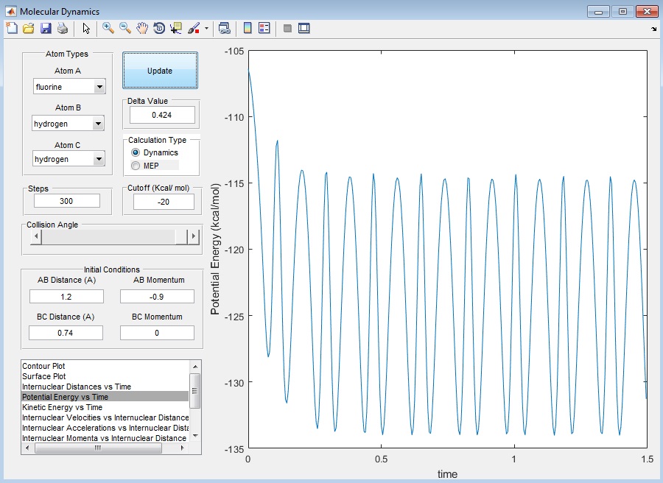
Task: Click the time x-axis label
Action: click(x=447, y=474)
